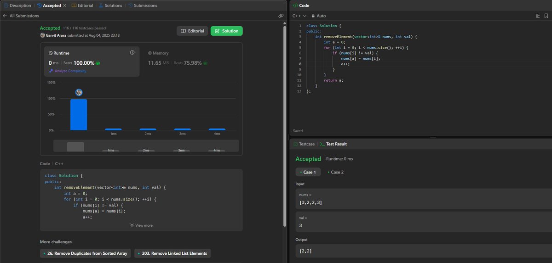
Task: Go back to All Submissions
Action: (22, 16)
